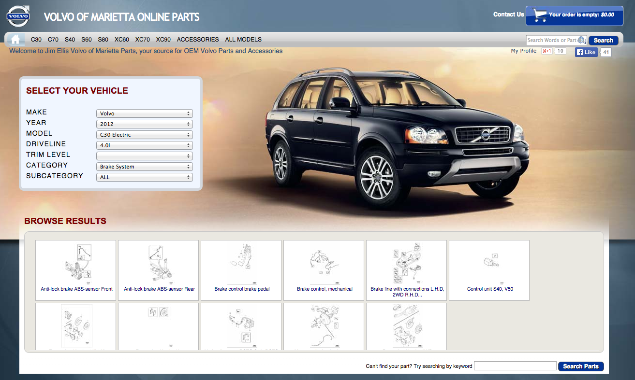635x380 pixels.
Task: Open the Anti-lock brake ABS-sensor Front diagram
Action: coord(76,270)
